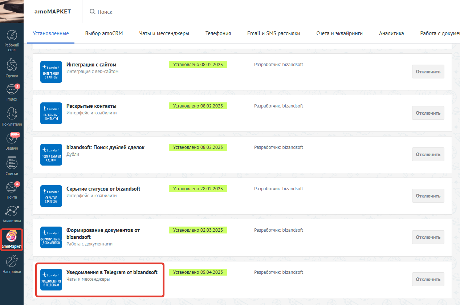Open the Аналитика category tab
This screenshot has height=305, width=460.
pyautogui.click(x=391, y=33)
